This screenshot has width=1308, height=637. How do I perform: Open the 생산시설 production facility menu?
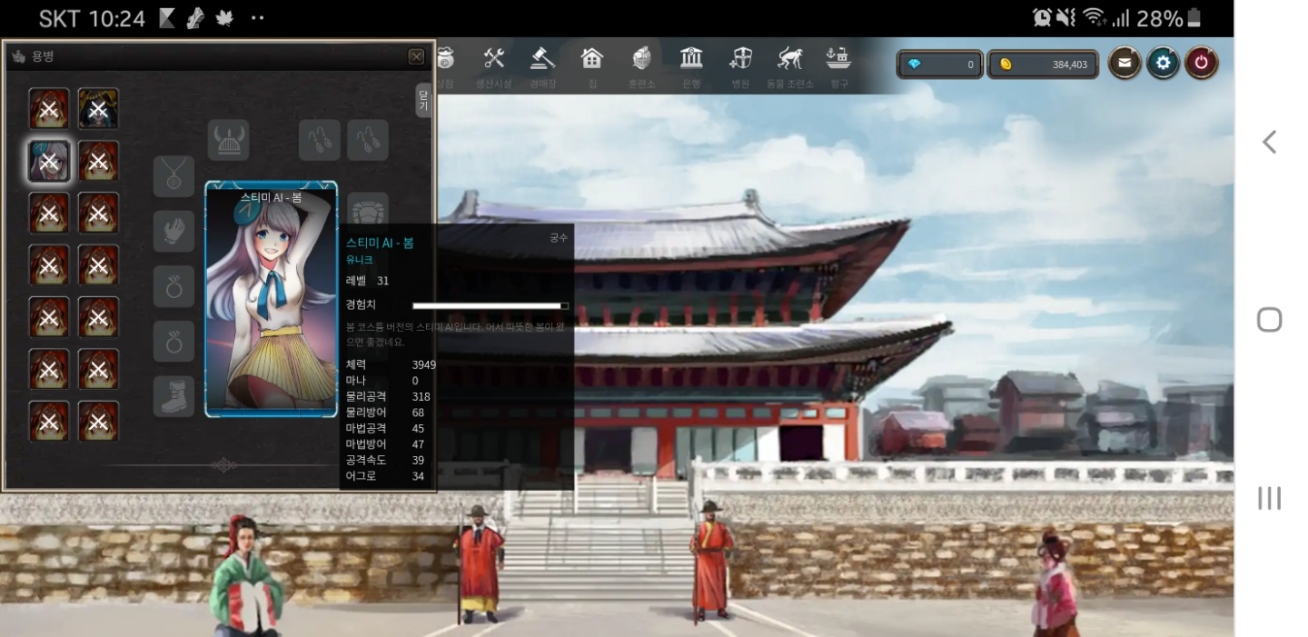[x=494, y=67]
